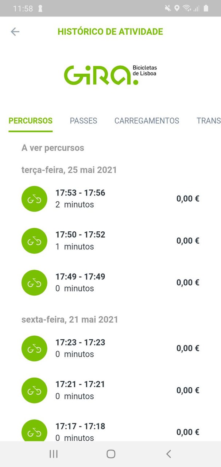Tap the bike icon for the 17:49 trip

click(x=34, y=282)
